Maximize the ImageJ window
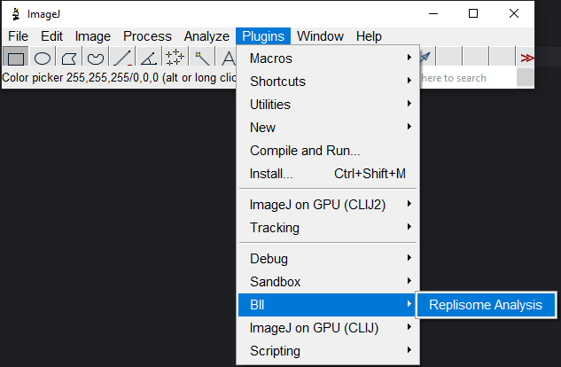 point(473,14)
